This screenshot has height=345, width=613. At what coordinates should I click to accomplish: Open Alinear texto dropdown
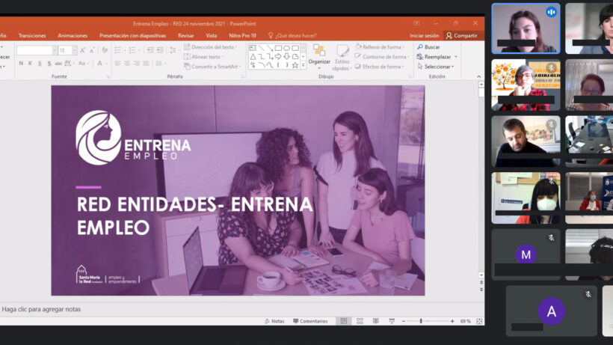[x=204, y=57]
